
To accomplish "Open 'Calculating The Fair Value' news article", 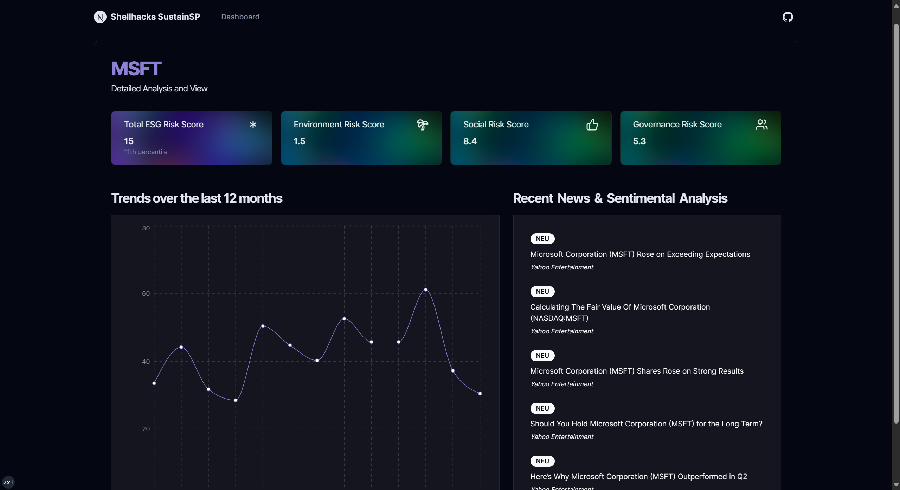I will [619, 312].
